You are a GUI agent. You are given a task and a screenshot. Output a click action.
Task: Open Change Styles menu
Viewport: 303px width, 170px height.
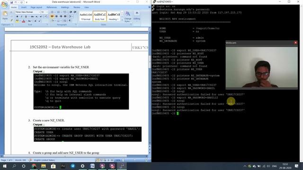point(128,17)
